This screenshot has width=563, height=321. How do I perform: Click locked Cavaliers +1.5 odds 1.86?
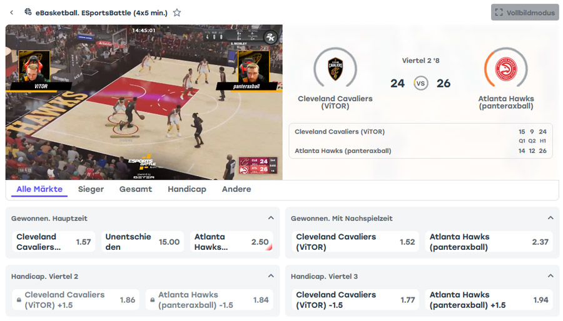(x=76, y=300)
